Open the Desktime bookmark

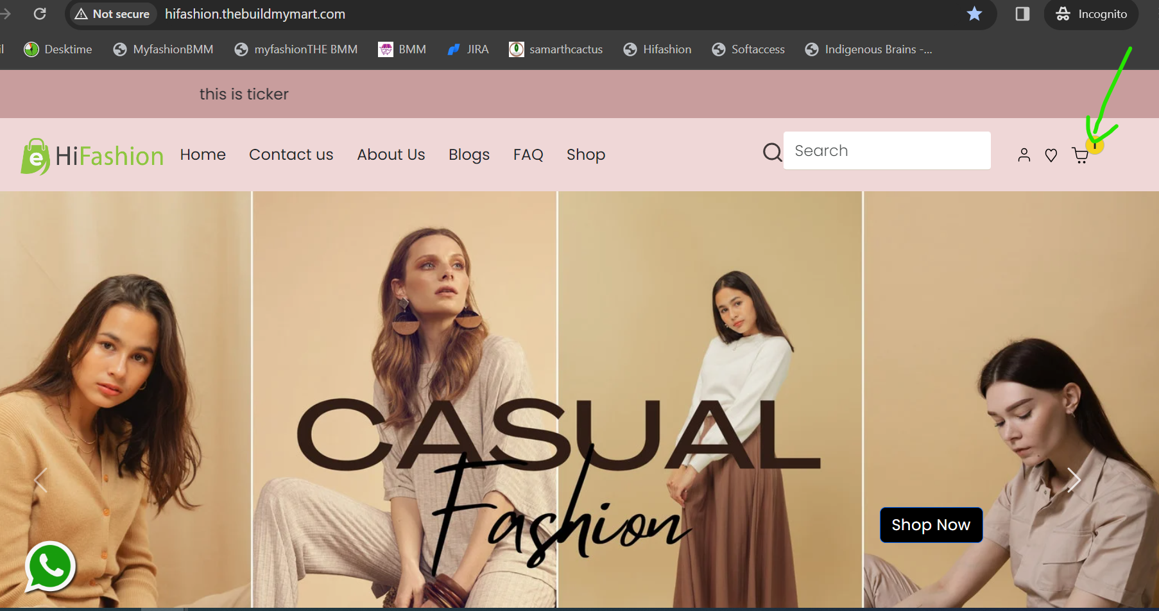click(x=58, y=49)
